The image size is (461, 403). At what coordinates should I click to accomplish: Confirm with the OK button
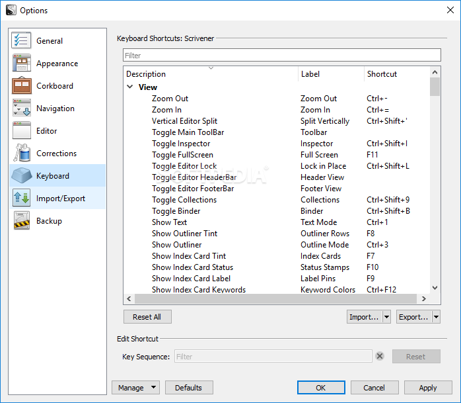coord(321,387)
